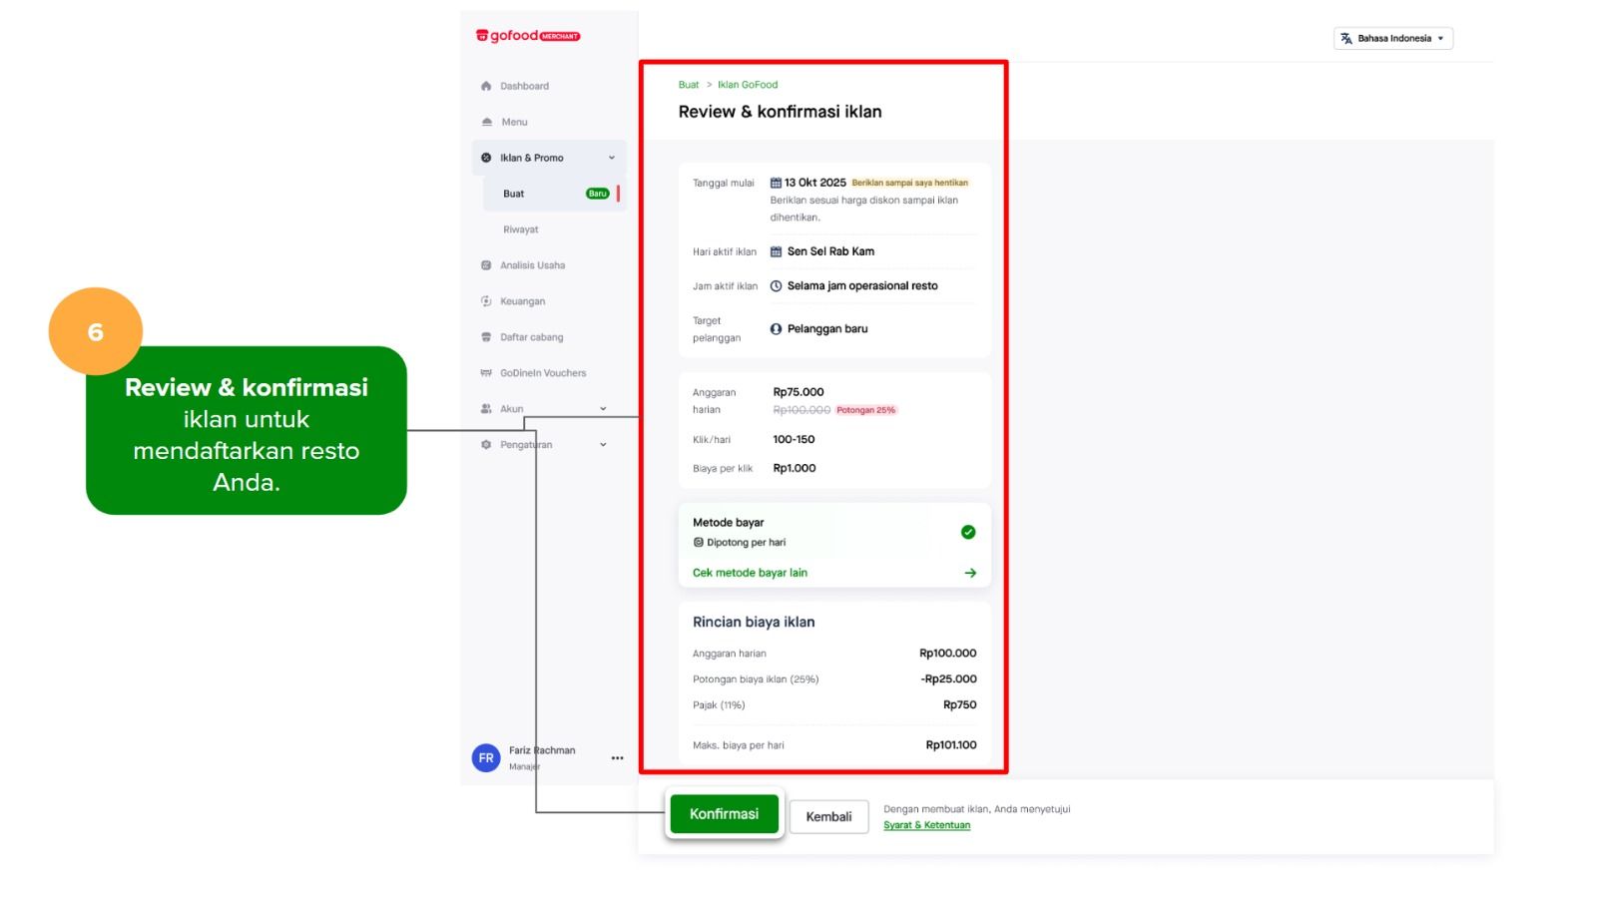This screenshot has height=898, width=1597.
Task: Click the Iklan GoFood breadcrumb link
Action: 748,85
